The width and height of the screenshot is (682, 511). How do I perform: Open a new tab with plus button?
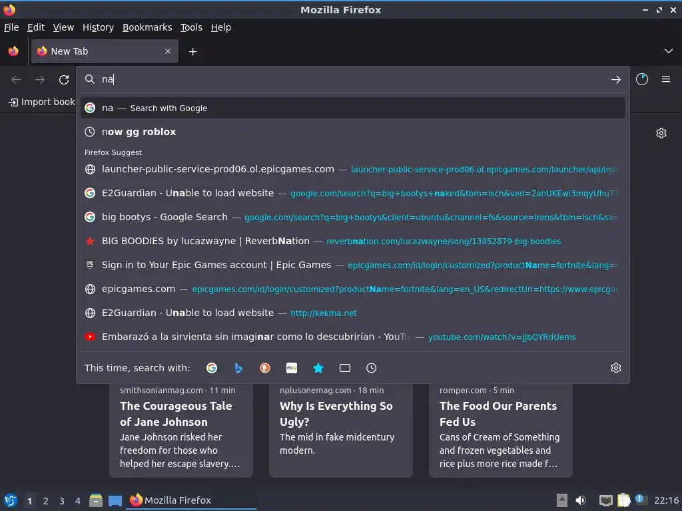192,52
